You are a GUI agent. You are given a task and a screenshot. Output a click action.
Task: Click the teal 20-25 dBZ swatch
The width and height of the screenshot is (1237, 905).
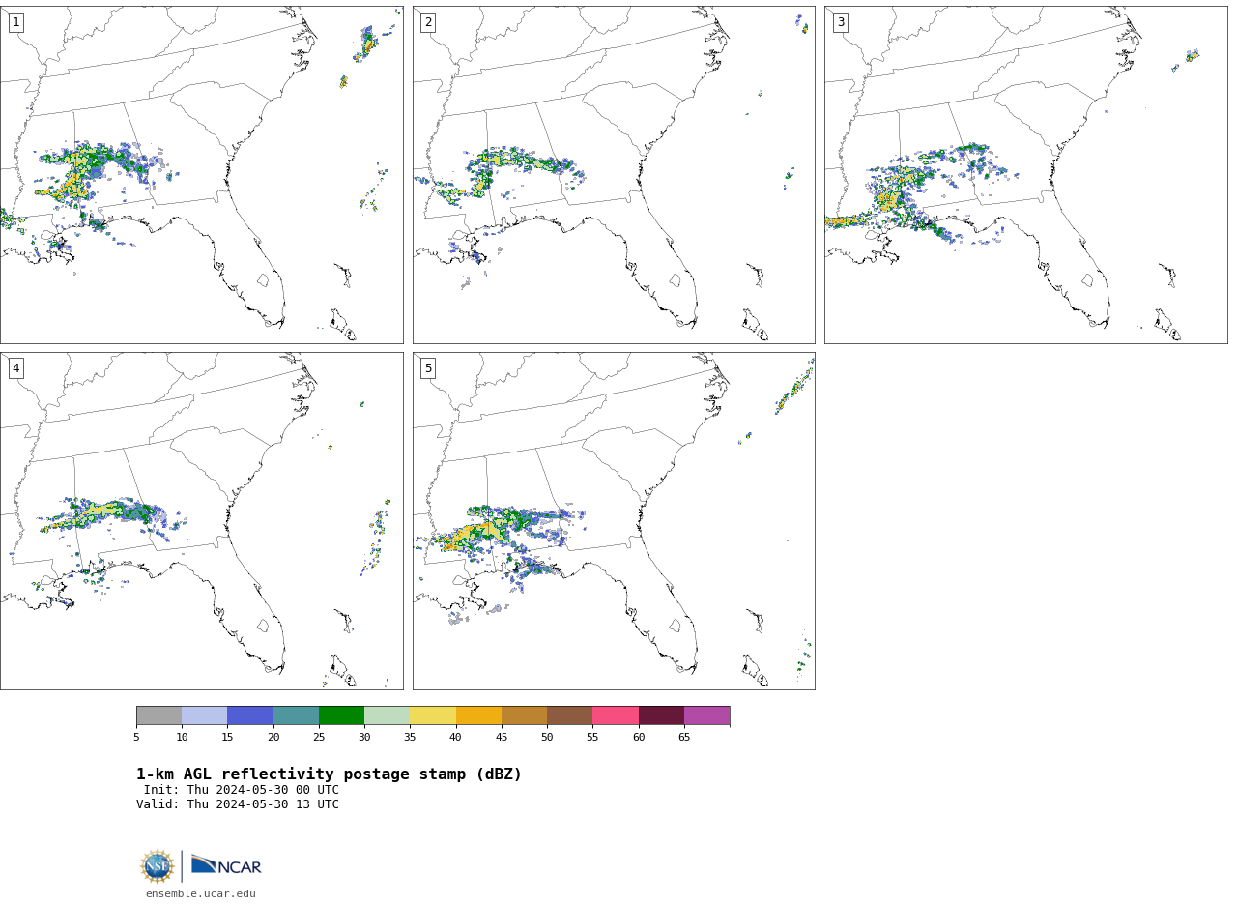point(296,715)
